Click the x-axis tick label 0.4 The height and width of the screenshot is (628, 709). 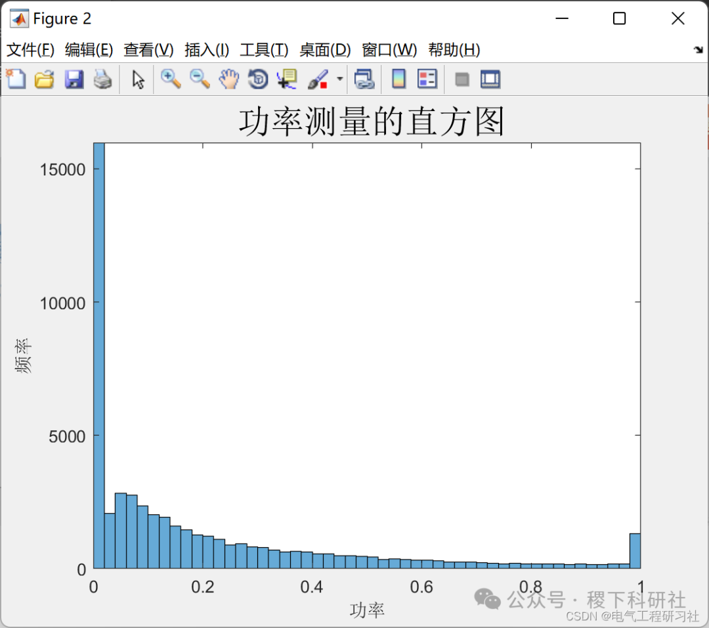(312, 587)
